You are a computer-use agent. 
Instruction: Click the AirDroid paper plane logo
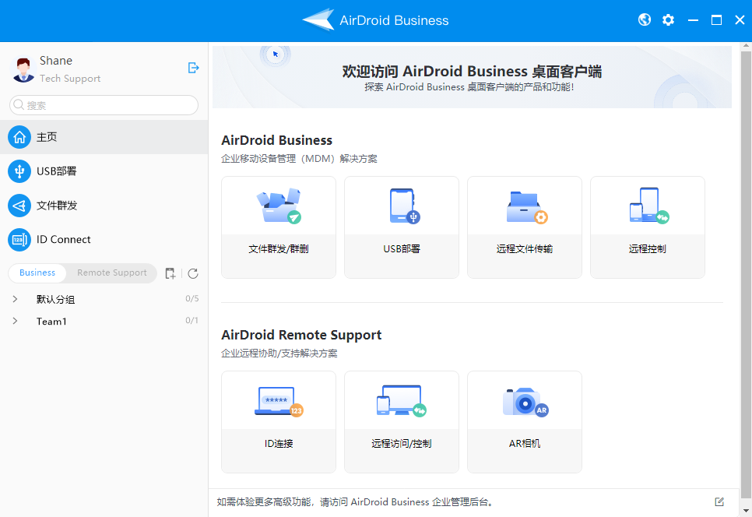click(318, 19)
